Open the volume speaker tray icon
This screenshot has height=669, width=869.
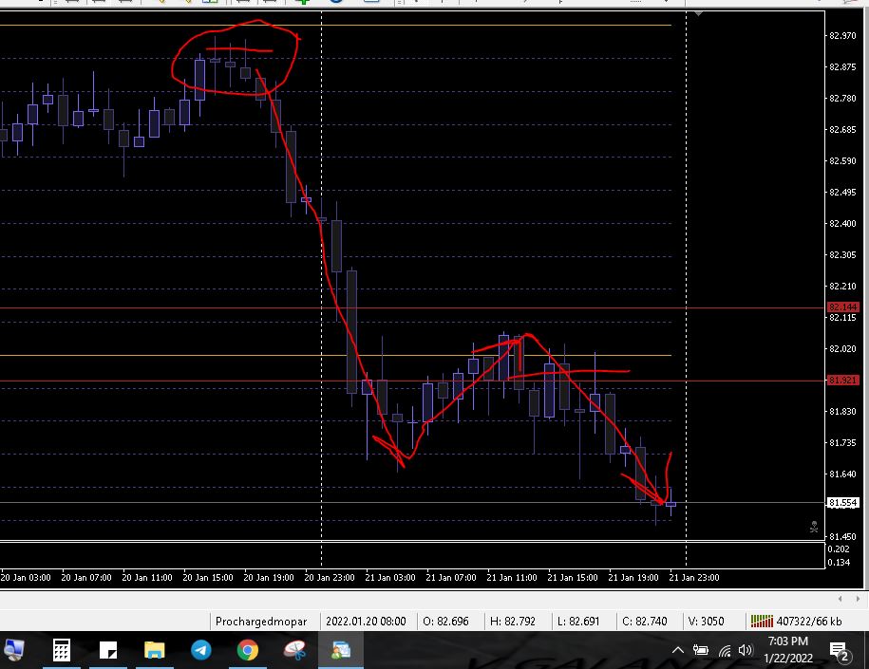tap(746, 650)
